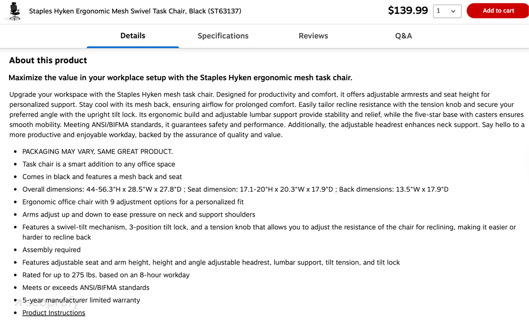Expand the quantity chevron next to the price

453,11
